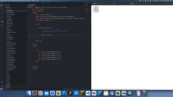The image size is (173, 97).
Task: Open Photos from the Dock
Action: 58,93
